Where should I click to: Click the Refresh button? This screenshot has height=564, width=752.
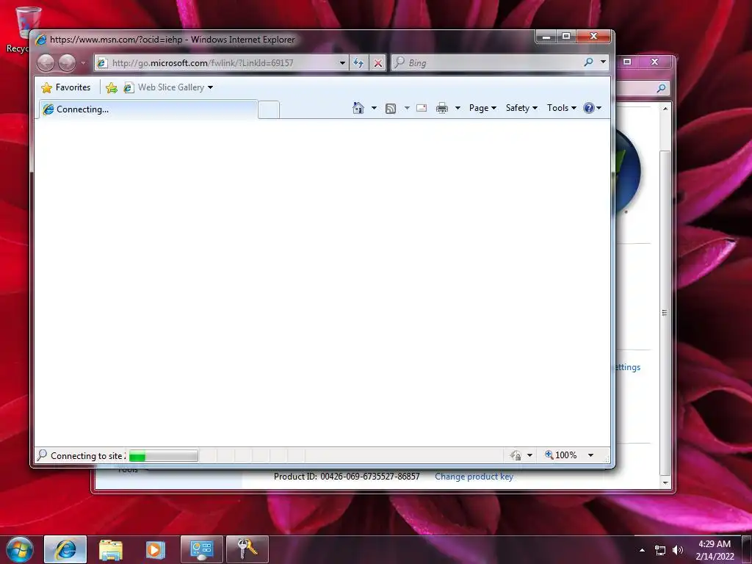click(358, 63)
